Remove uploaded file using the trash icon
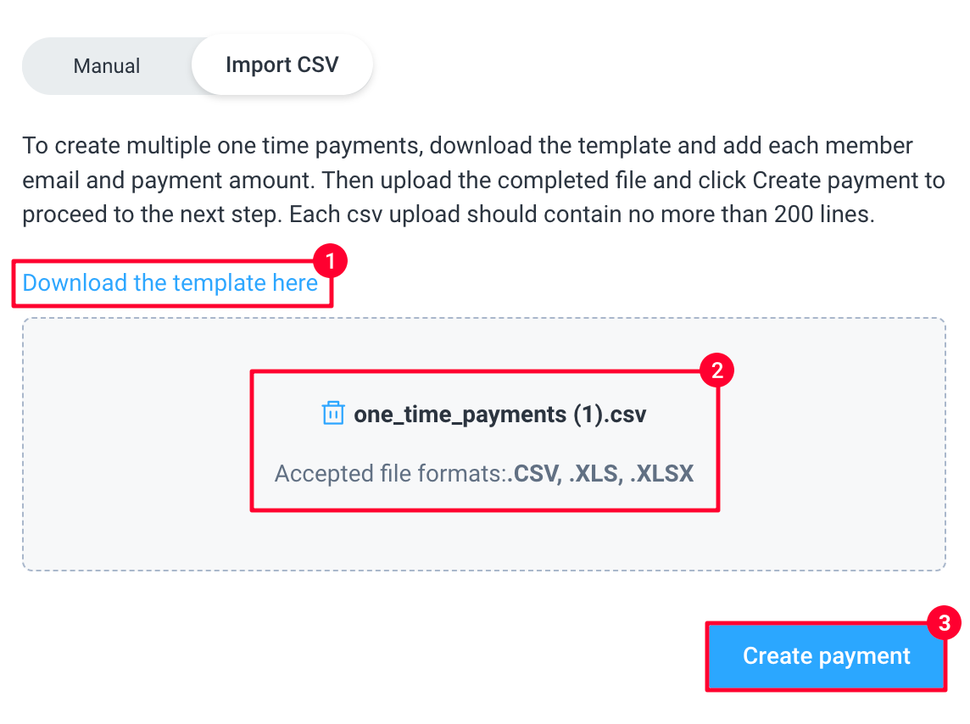 point(333,413)
